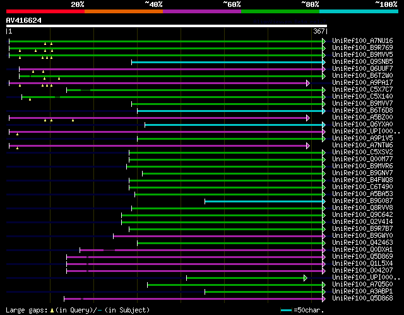
Task: Click the cyan 50char scale bar in the legend
Action: coord(286,310)
